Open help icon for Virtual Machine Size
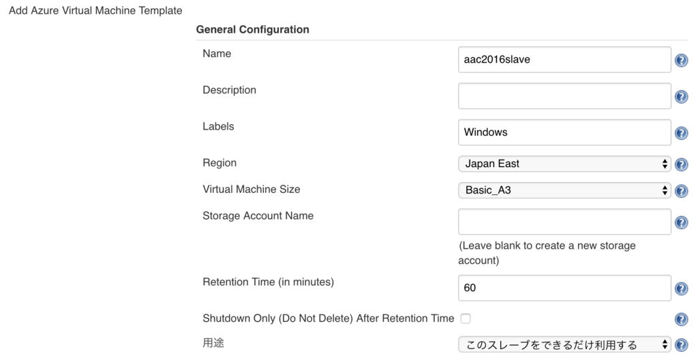 coord(681,191)
